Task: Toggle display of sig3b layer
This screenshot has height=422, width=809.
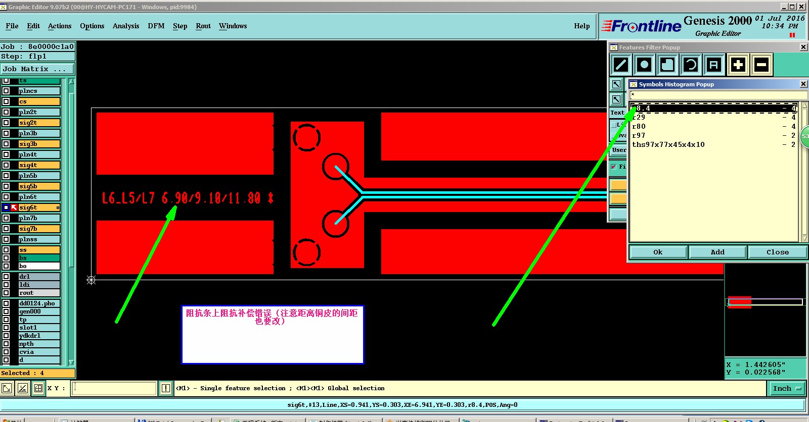Action: tap(6, 144)
